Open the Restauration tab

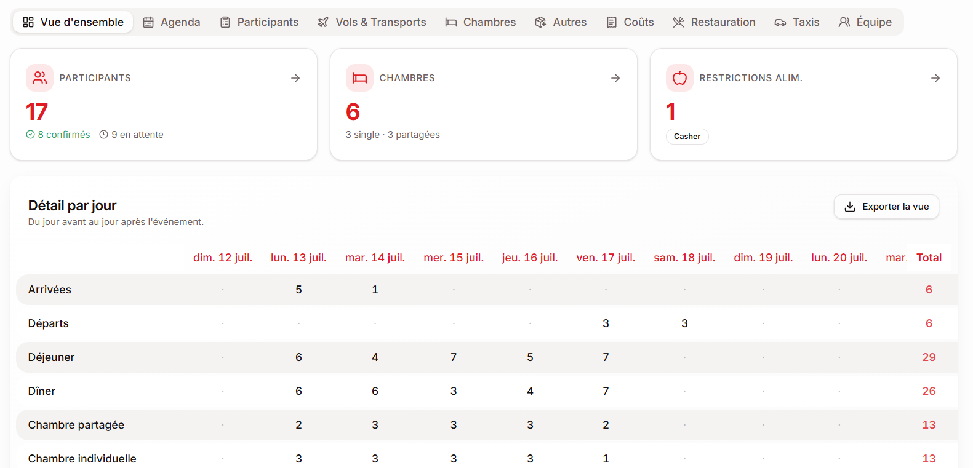[715, 22]
